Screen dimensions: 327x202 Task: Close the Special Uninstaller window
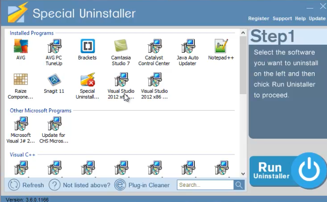point(323,7)
